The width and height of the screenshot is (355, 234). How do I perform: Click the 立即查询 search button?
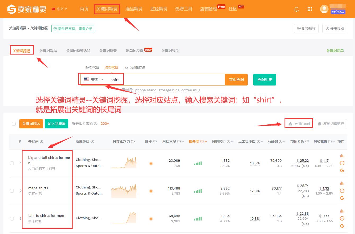point(236,79)
